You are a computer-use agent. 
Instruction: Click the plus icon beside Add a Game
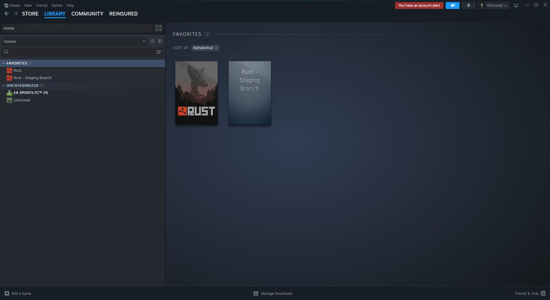pyautogui.click(x=6, y=294)
